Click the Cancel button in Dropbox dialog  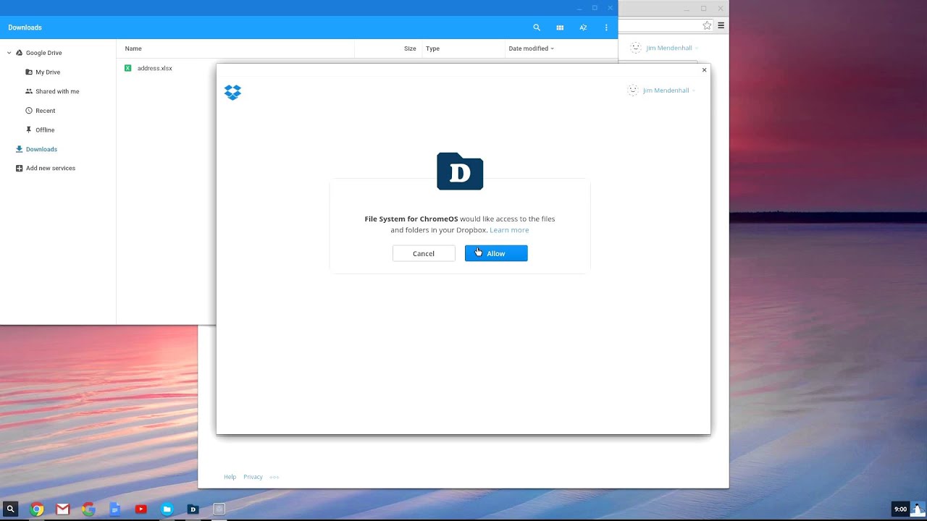coord(424,253)
